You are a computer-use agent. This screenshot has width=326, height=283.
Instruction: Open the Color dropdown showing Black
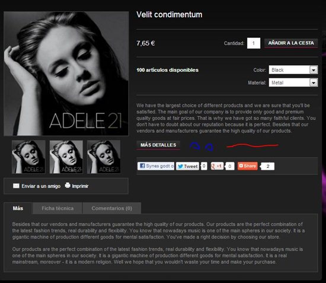click(293, 69)
